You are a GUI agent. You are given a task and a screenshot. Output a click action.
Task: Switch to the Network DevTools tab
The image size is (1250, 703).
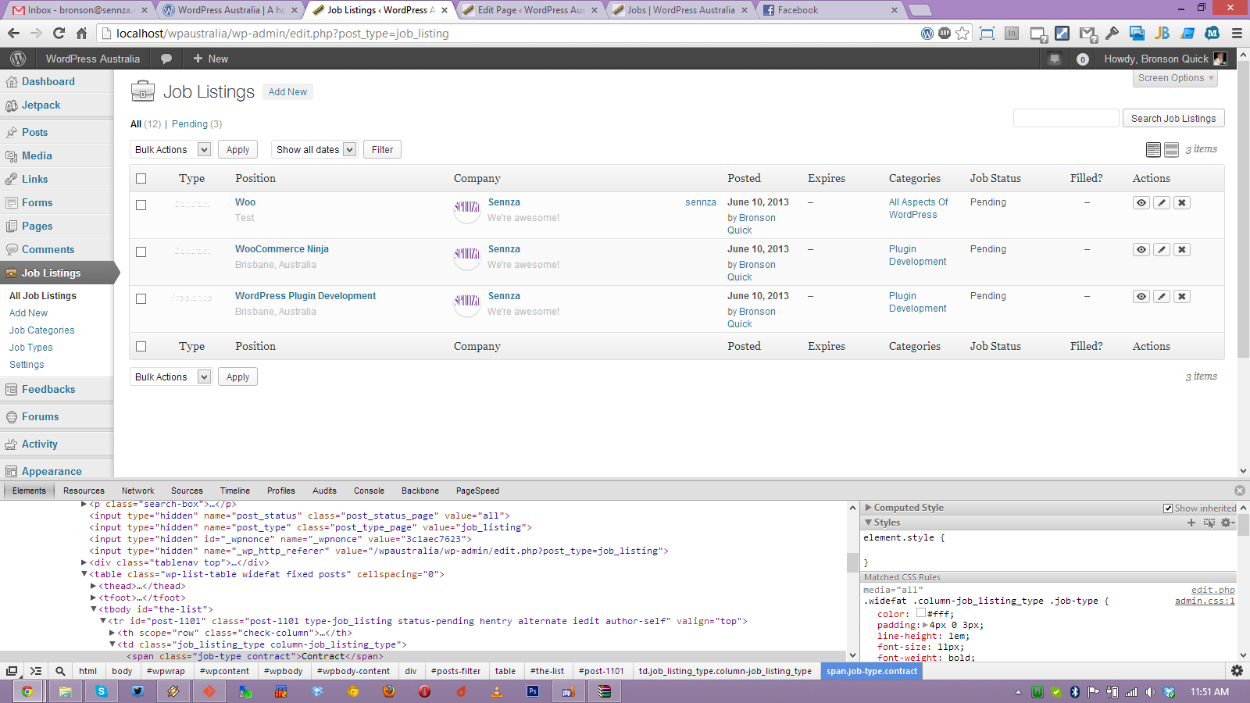point(137,491)
